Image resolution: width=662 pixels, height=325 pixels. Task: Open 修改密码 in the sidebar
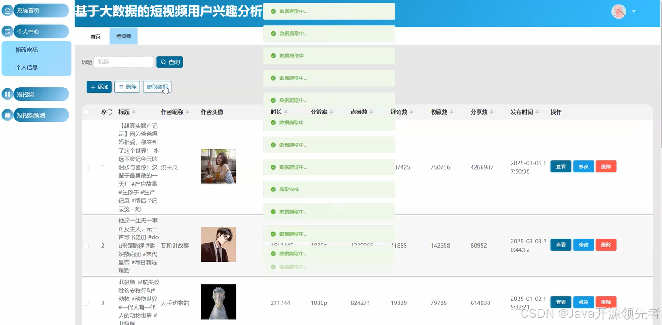coord(26,50)
